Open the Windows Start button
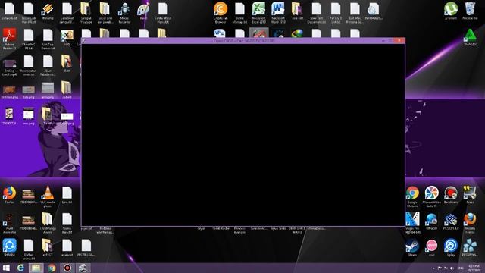Screen dimensions: 485x273 pyautogui.click(x=6, y=268)
